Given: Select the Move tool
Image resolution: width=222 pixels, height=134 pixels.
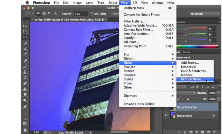Looking at the screenshot, I should (25, 26).
